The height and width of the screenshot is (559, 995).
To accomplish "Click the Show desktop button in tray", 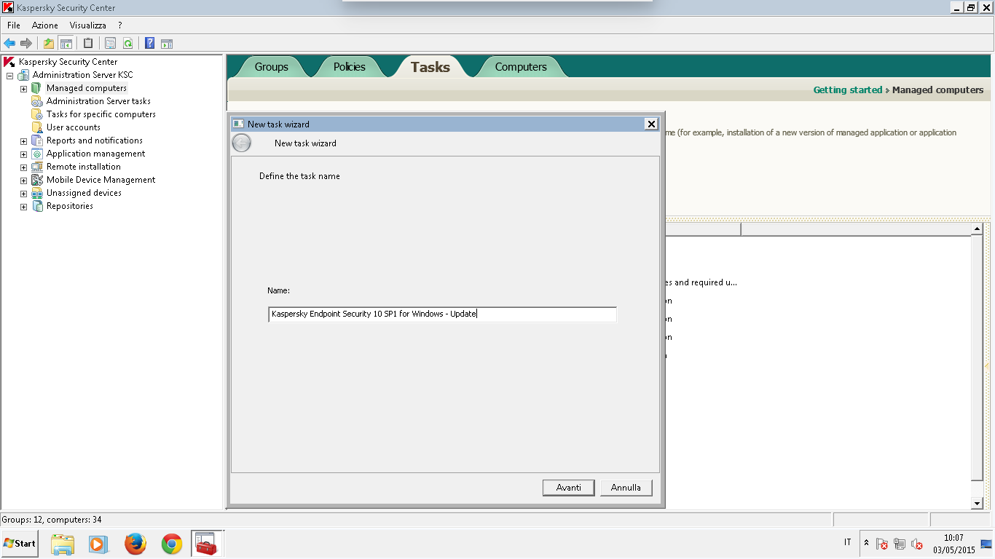I will (x=986, y=544).
